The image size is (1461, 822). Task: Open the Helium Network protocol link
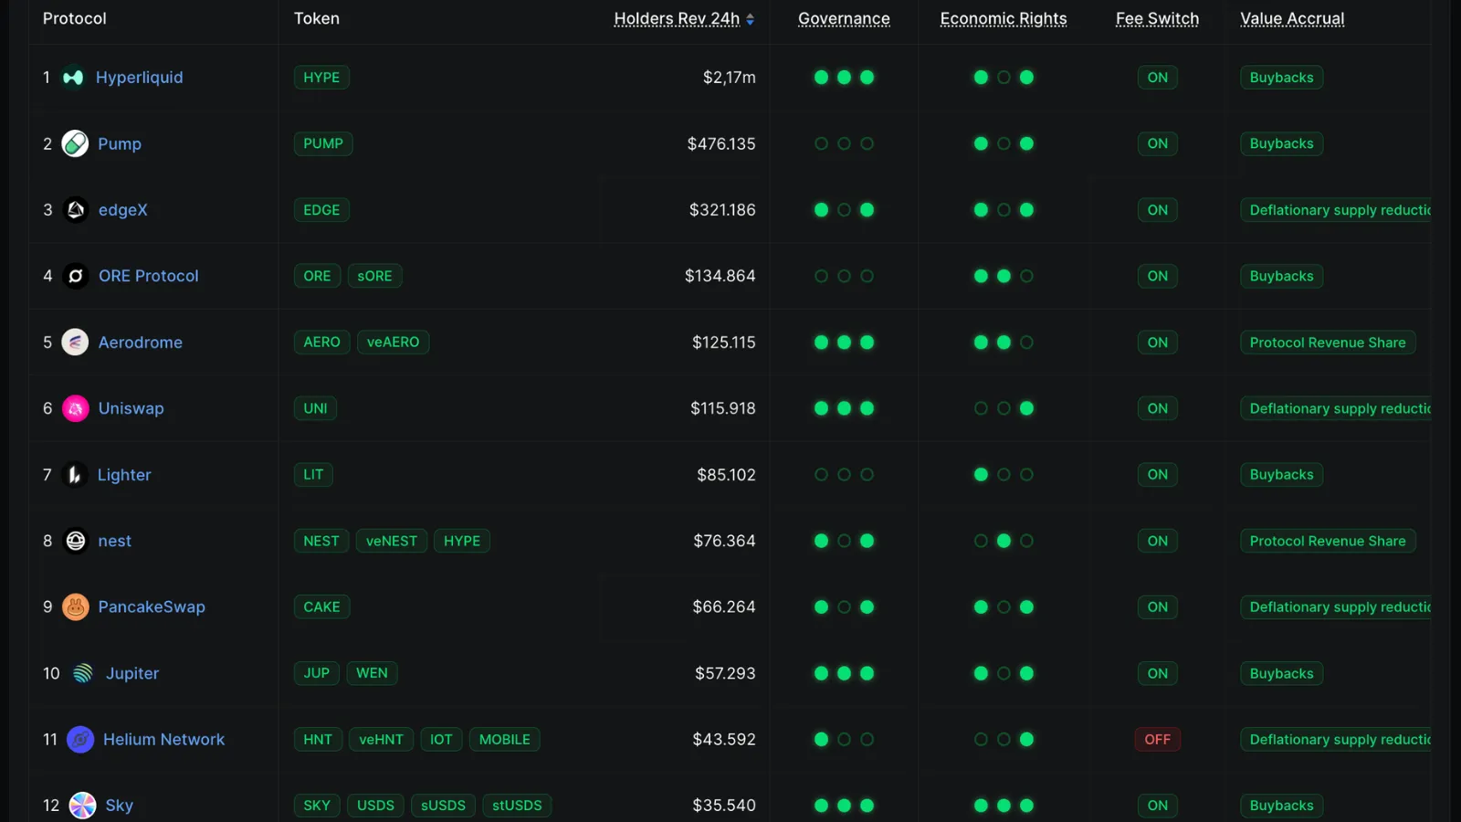tap(164, 739)
